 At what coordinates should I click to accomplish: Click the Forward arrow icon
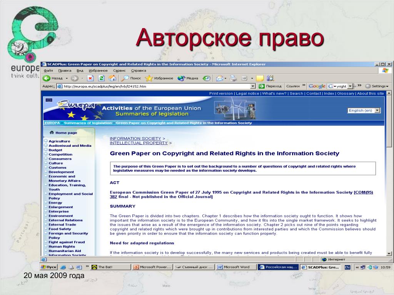(74, 78)
